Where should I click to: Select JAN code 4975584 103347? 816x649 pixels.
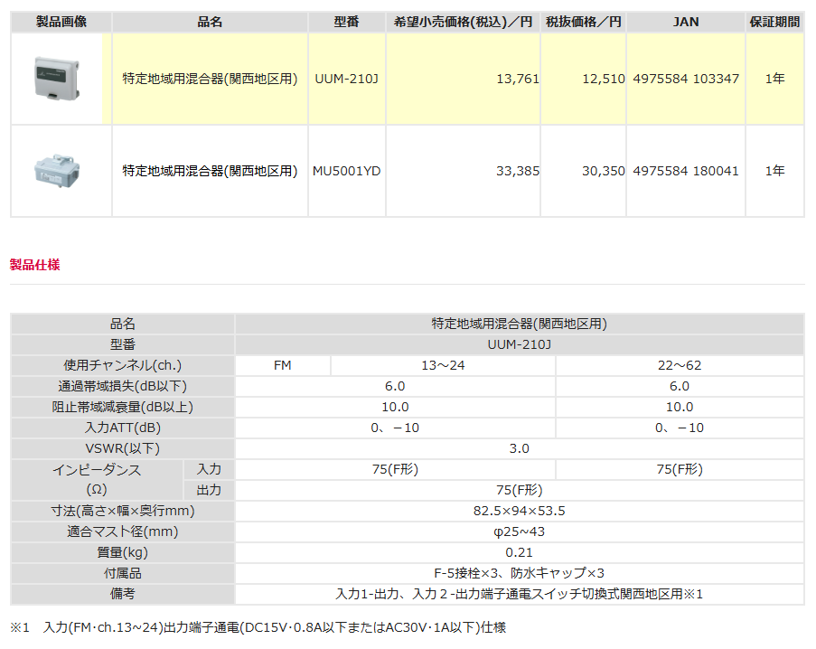coord(686,79)
